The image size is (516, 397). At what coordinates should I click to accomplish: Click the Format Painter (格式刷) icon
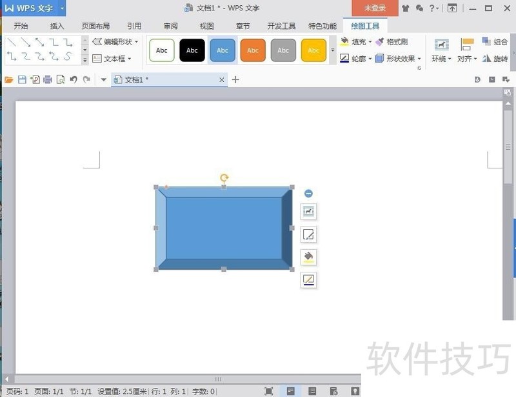[x=380, y=42]
